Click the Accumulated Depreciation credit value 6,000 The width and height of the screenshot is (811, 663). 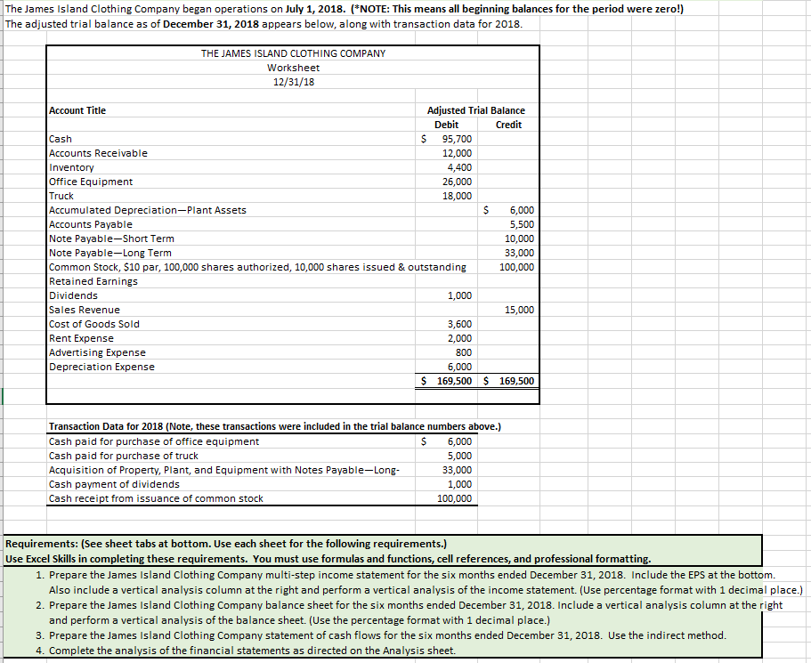pos(522,210)
